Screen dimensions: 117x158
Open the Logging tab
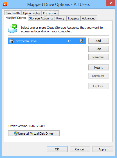[73, 18]
